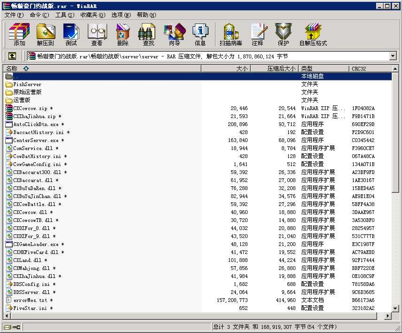Click the View (查看) toolbar icon
Viewport: 402px width, 333px height.
[x=97, y=34]
